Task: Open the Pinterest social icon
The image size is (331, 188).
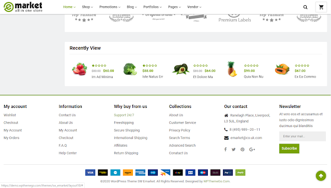Action: (x=243, y=149)
